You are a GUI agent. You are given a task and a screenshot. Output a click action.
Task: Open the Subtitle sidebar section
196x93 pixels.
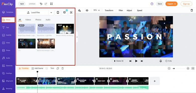point(7,35)
